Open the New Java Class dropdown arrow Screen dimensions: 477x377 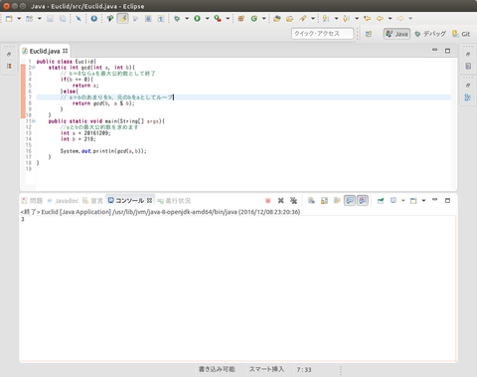pyautogui.click(x=264, y=19)
